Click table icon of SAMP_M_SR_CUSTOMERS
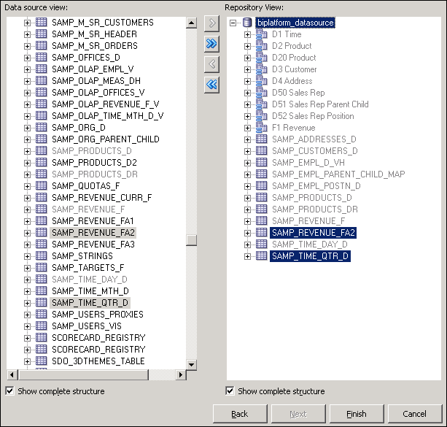 tap(42, 22)
